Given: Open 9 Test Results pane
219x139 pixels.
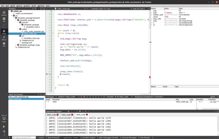Looking at the screenshot, I should pos(144,138).
